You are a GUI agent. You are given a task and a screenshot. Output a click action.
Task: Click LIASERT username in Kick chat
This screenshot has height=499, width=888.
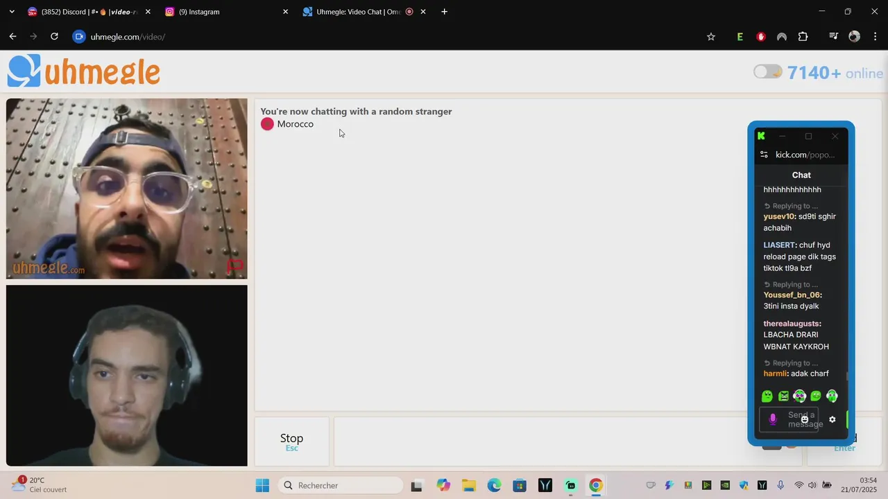click(x=780, y=245)
